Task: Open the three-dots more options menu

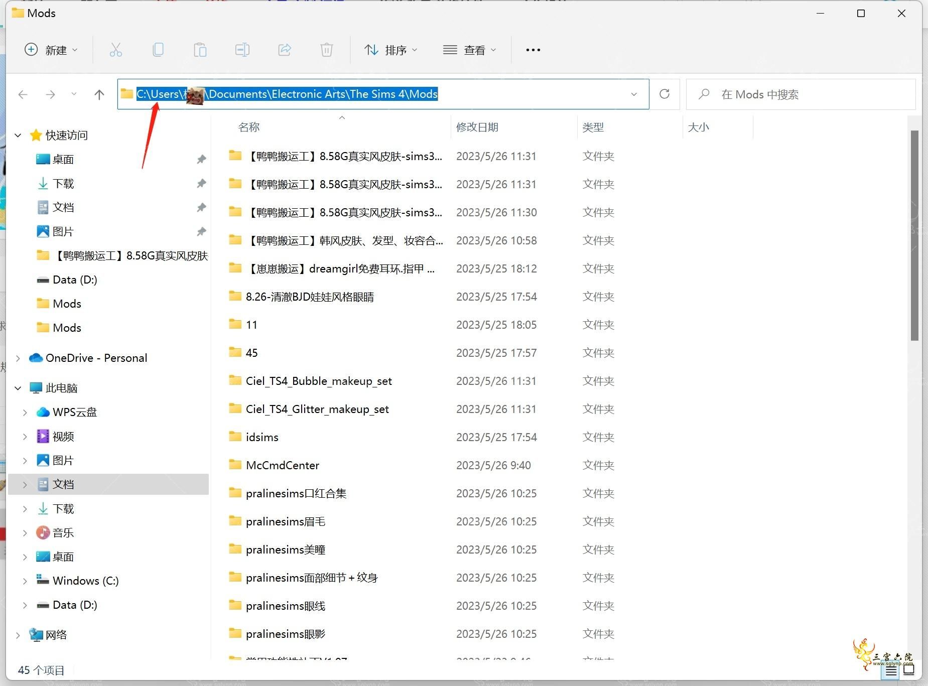Action: point(533,50)
